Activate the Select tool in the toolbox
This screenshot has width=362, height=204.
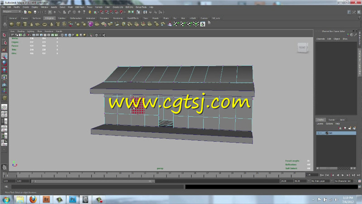click(4, 35)
